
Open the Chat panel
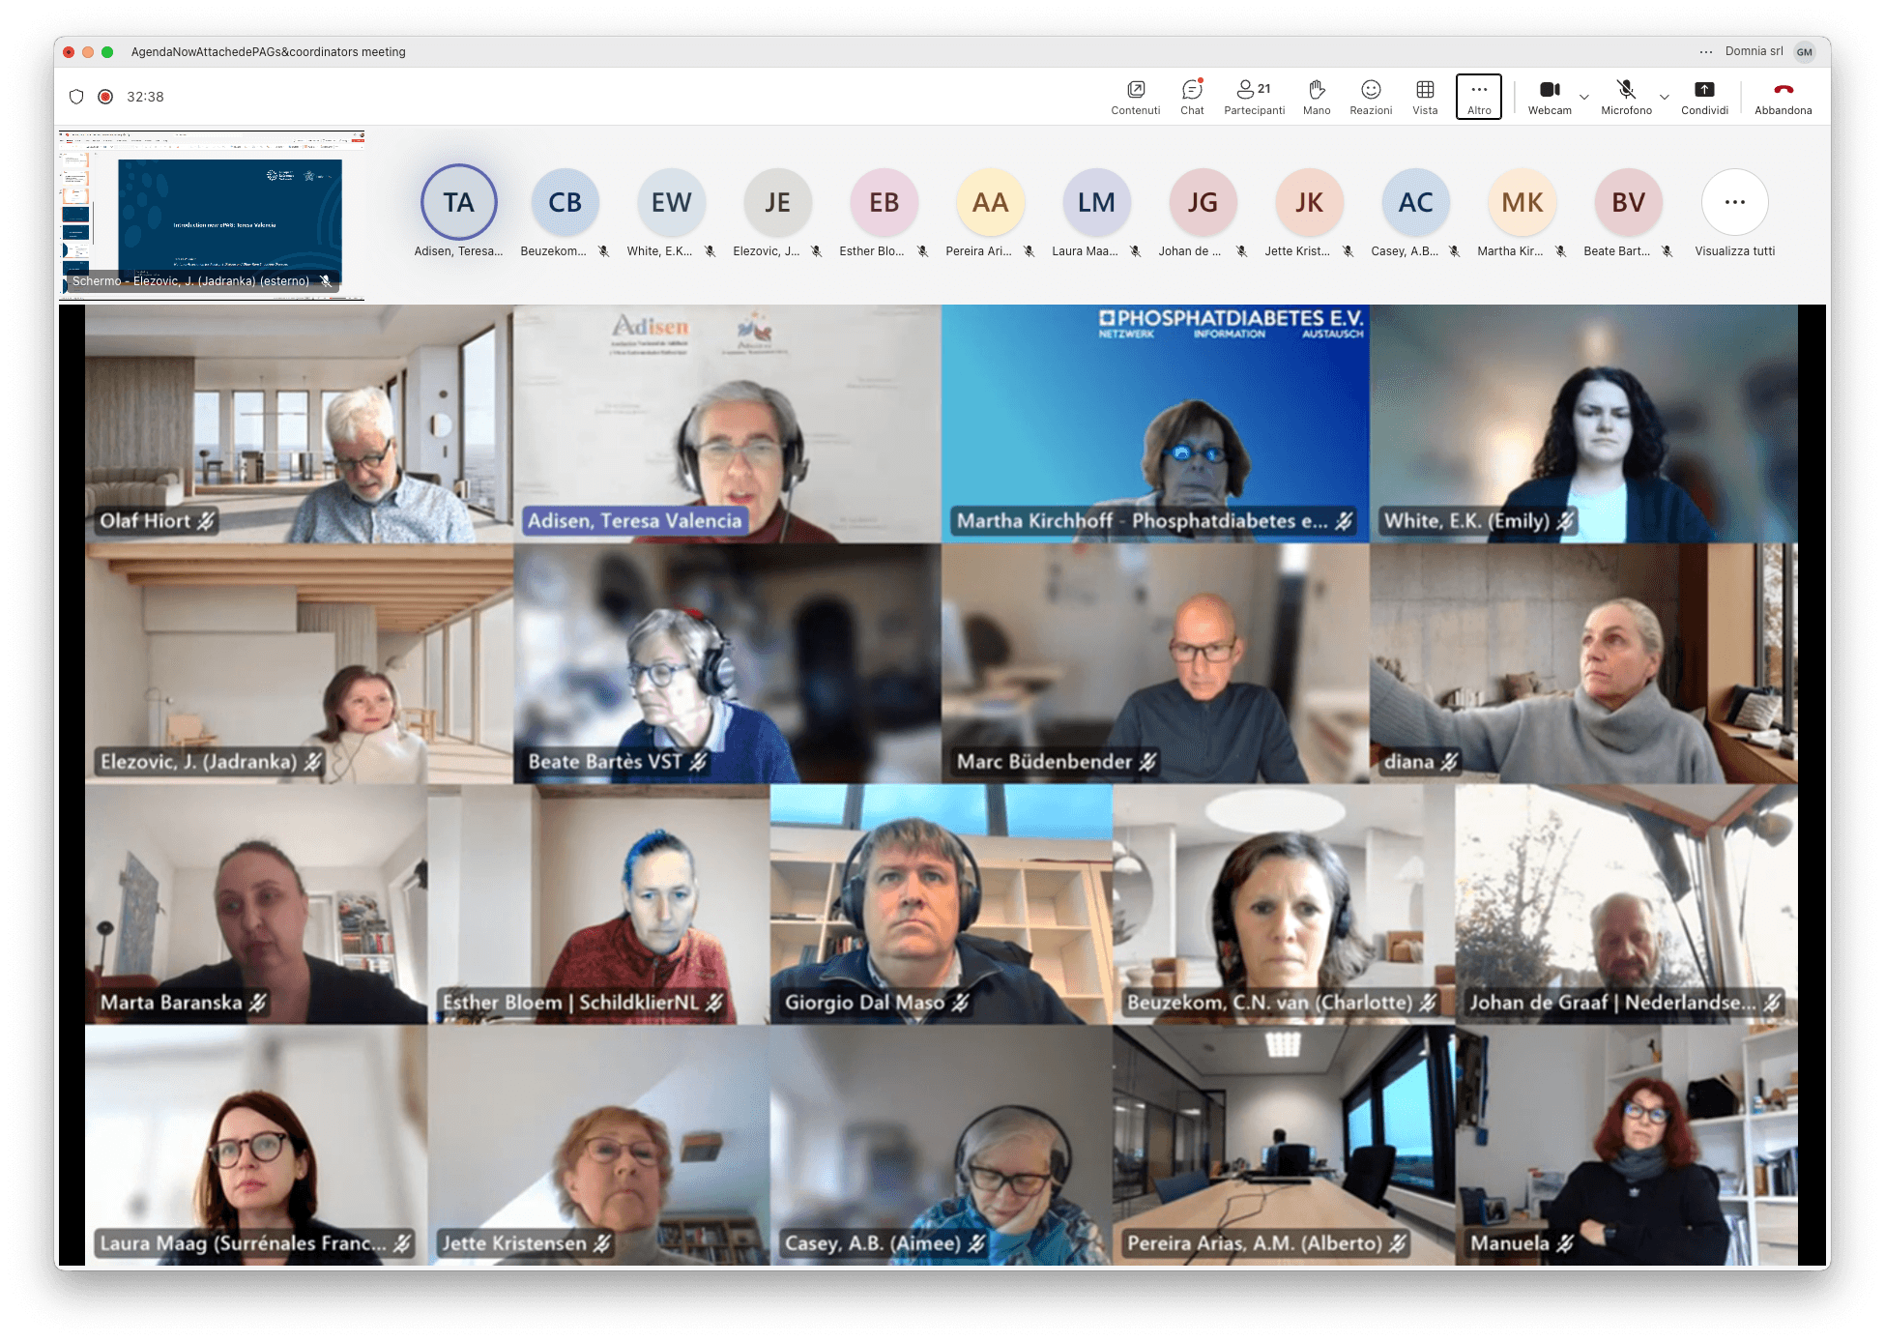1192,97
